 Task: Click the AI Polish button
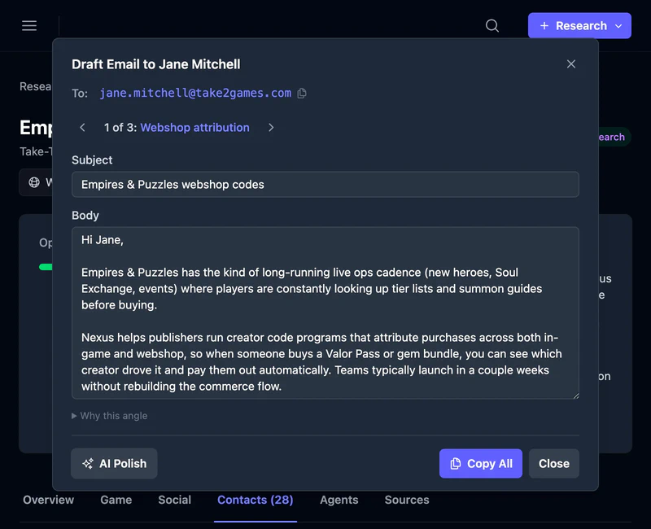[x=114, y=463]
